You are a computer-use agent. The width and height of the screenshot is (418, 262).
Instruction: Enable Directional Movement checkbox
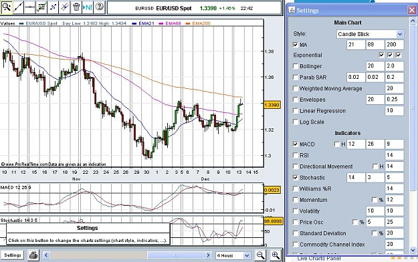click(296, 166)
